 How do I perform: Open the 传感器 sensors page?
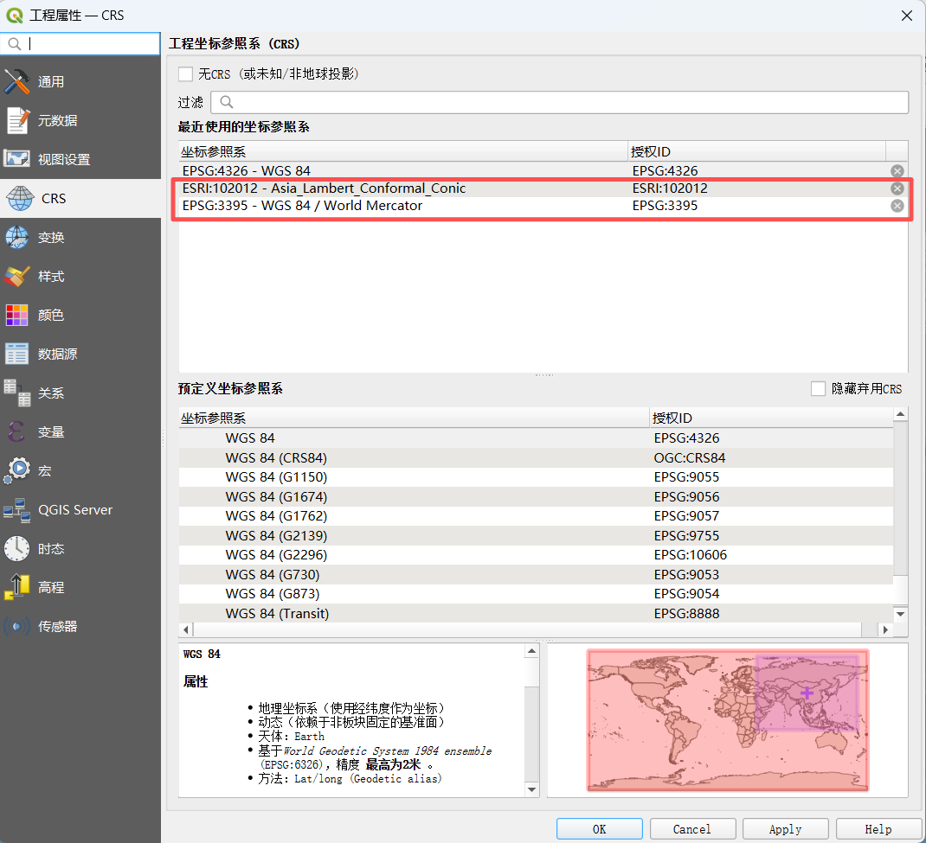[x=80, y=627]
